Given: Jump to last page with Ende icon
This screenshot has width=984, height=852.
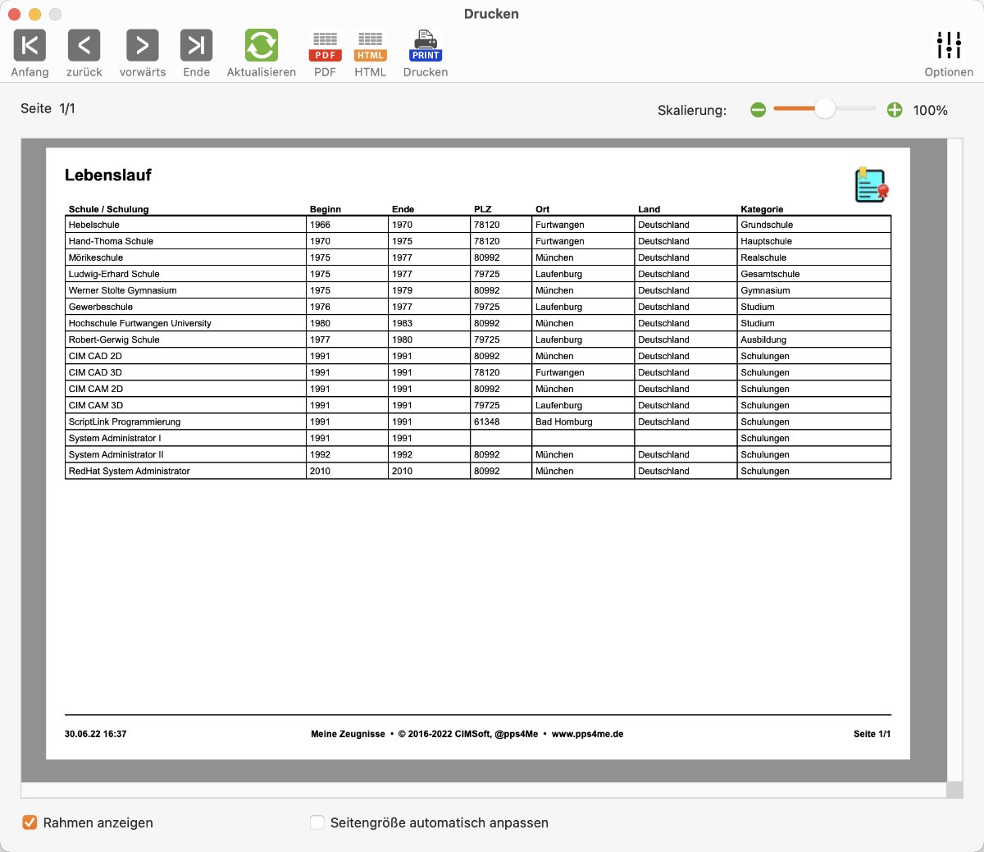Looking at the screenshot, I should 197,45.
